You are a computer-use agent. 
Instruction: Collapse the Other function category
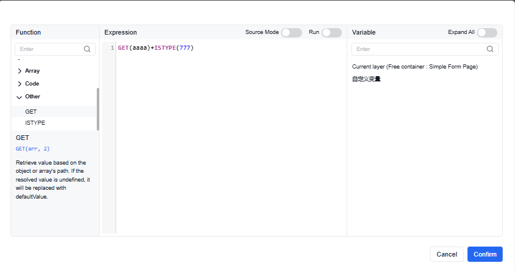pyautogui.click(x=32, y=97)
